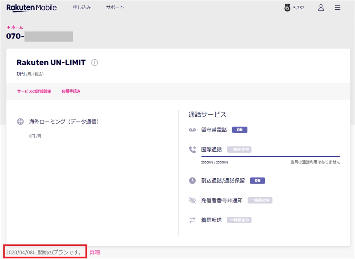Click the globe icon for overseas roaming

coord(20,122)
